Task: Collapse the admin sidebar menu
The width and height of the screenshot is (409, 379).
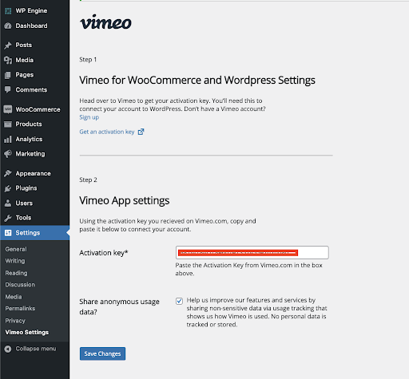Action: pyautogui.click(x=30, y=349)
